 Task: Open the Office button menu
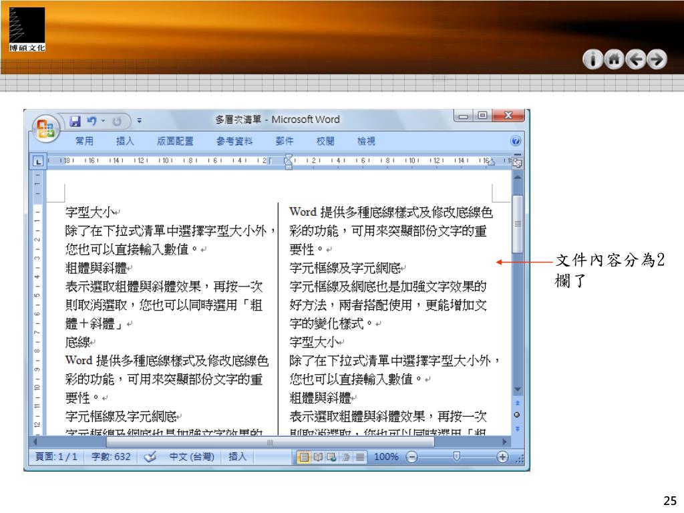click(46, 128)
